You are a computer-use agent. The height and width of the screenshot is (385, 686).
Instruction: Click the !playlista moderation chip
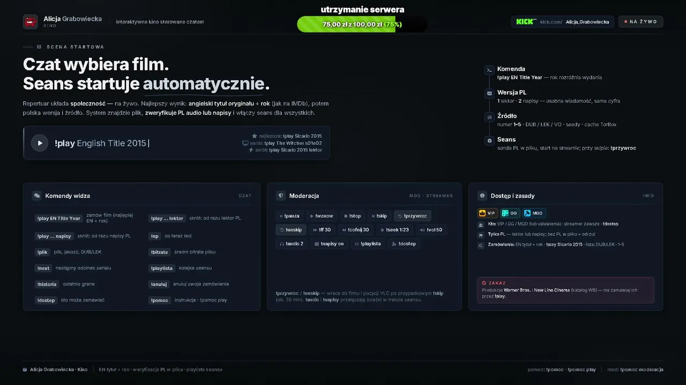click(x=368, y=243)
